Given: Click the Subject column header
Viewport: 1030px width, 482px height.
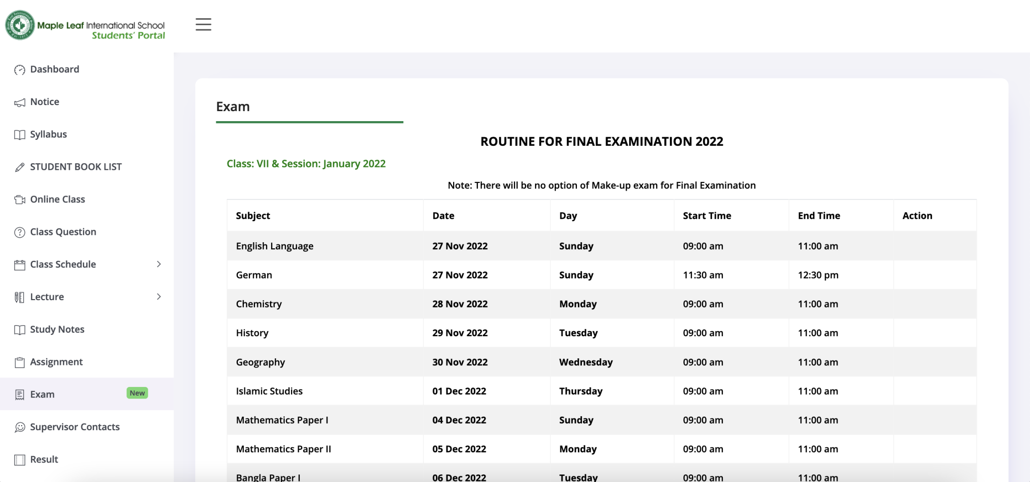Looking at the screenshot, I should 253,216.
